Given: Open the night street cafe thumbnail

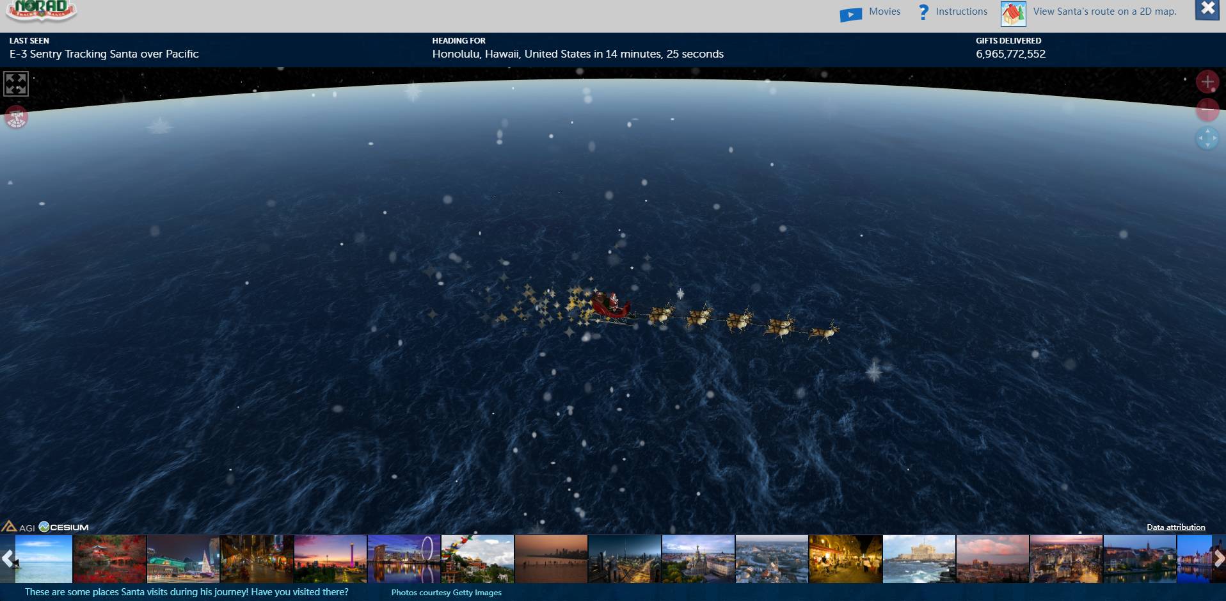Looking at the screenshot, I should click(x=845, y=559).
